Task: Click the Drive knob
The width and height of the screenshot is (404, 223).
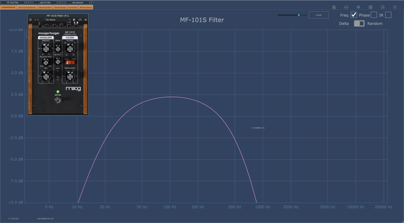Action: coord(58,49)
